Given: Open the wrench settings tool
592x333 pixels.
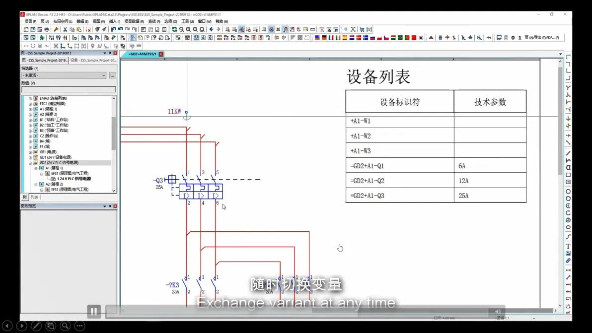Looking at the screenshot, I should pos(56,29).
